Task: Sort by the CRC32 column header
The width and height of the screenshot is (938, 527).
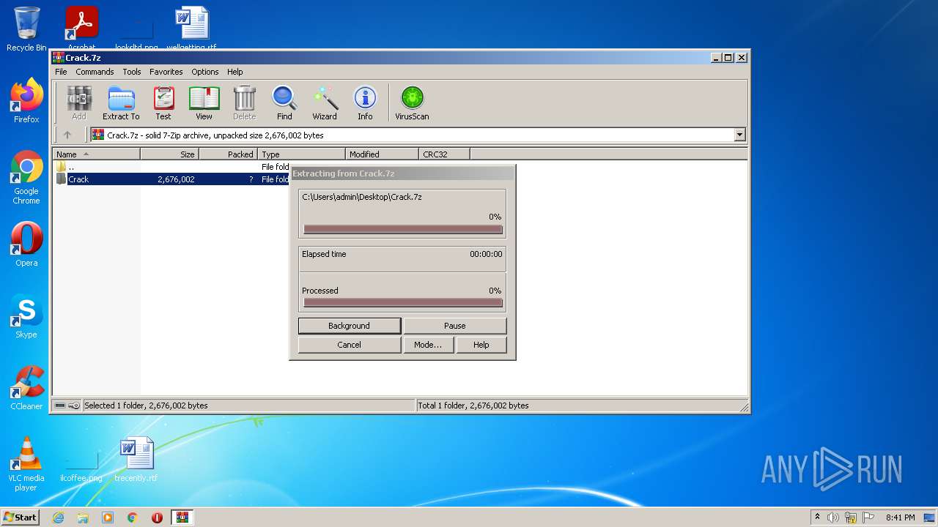Action: tap(444, 154)
